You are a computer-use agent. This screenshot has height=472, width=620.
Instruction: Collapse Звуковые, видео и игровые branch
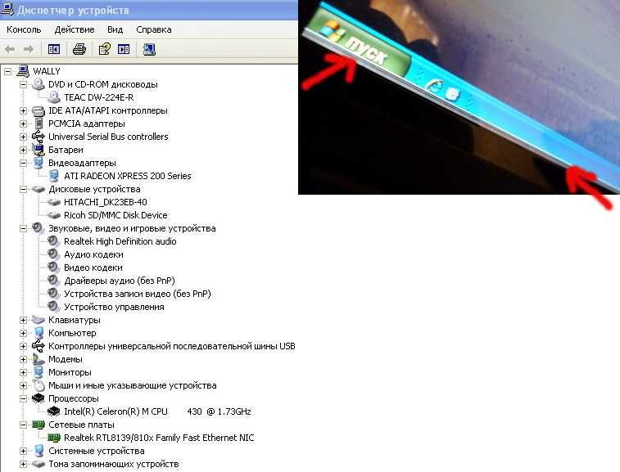tap(23, 228)
